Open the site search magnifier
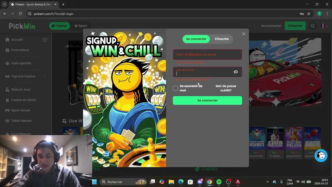The image size is (332, 187). click(313, 26)
